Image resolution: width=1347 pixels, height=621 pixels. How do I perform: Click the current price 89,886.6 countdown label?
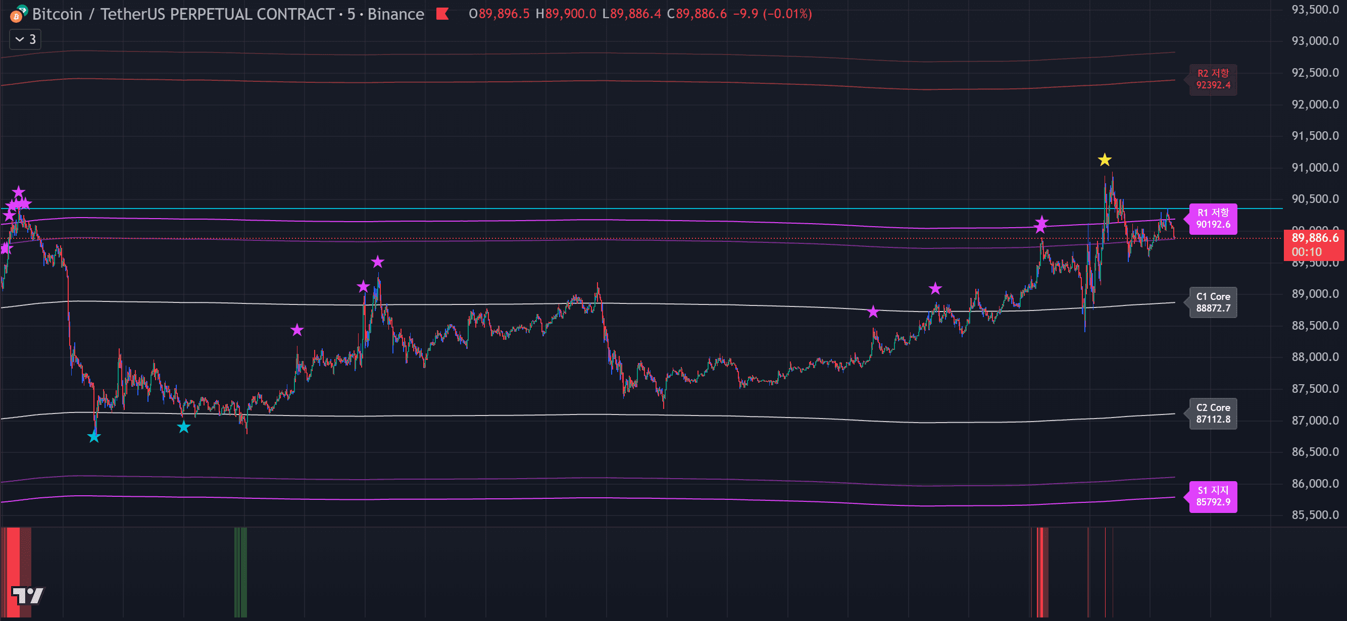[1314, 245]
